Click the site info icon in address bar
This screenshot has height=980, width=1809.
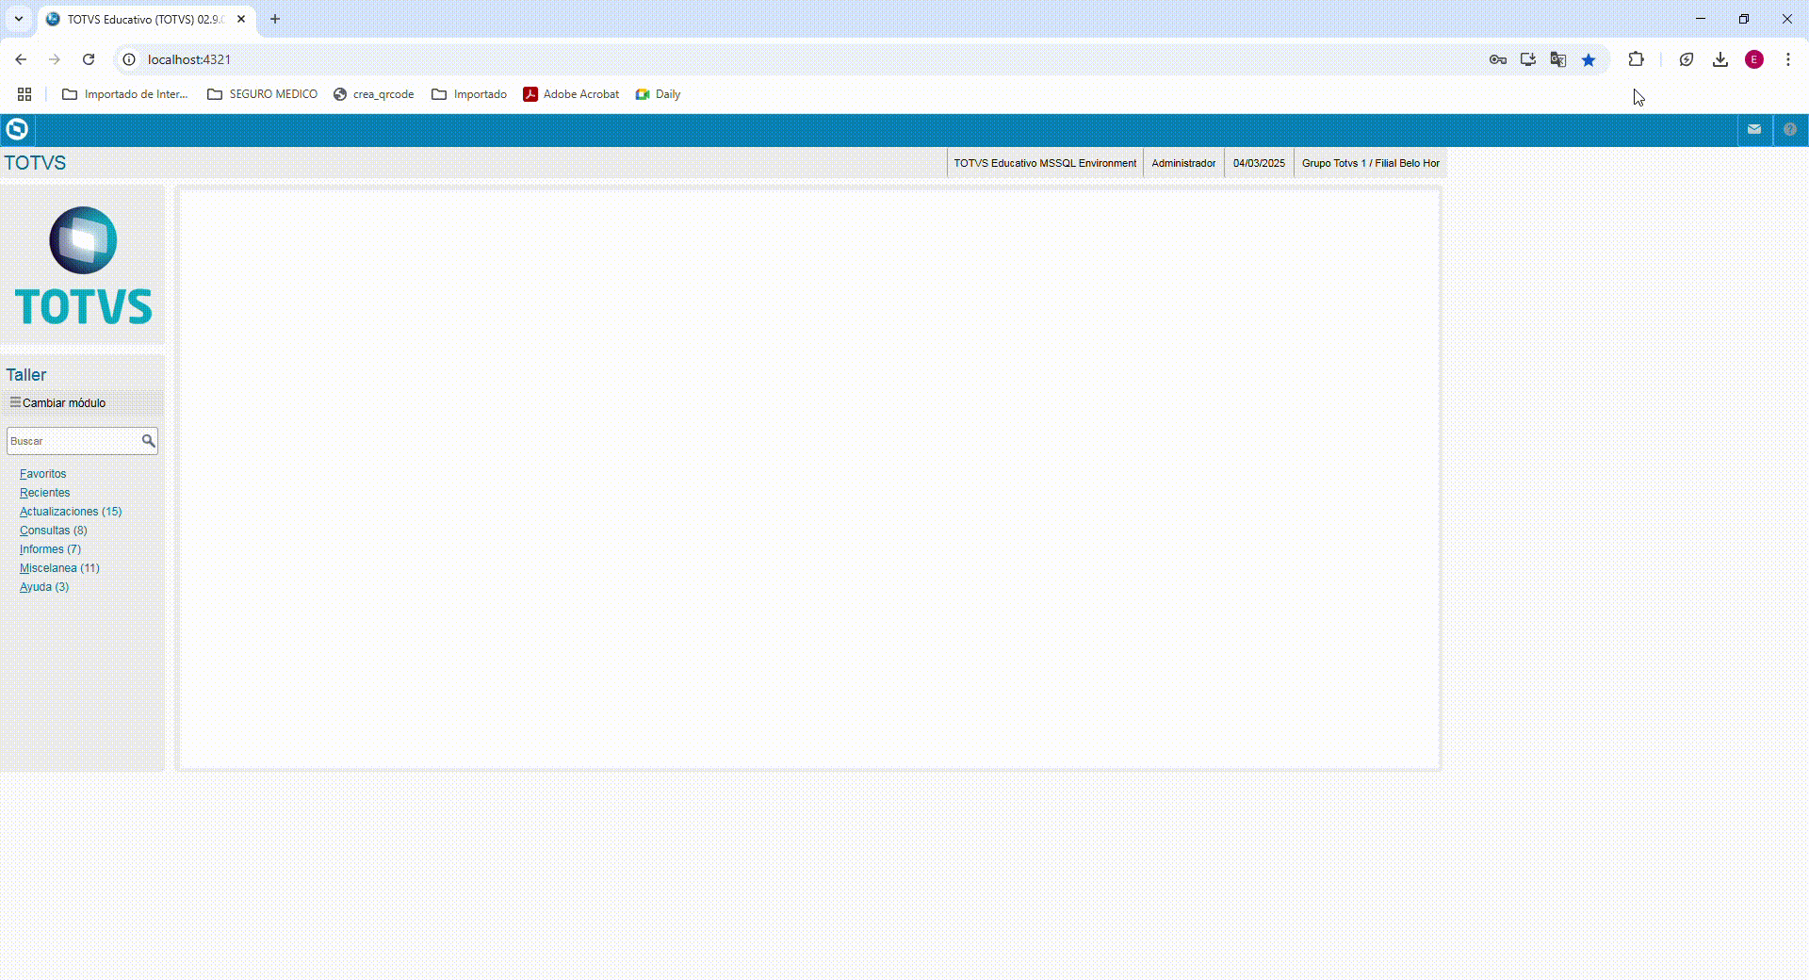(130, 59)
